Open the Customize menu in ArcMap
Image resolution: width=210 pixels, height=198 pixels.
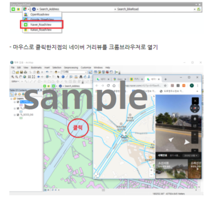(86, 68)
